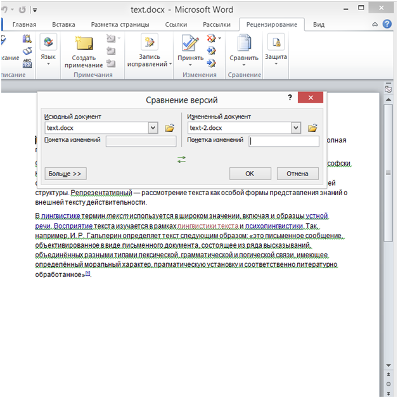Go to next change icon

coord(211,63)
